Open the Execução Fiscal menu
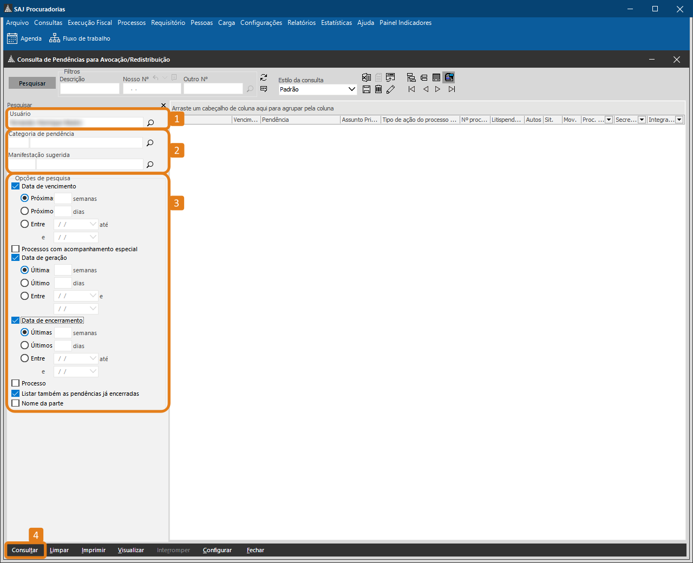This screenshot has width=693, height=563. (x=90, y=23)
